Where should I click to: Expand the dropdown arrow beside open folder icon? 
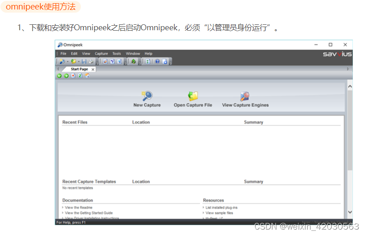click(79, 61)
